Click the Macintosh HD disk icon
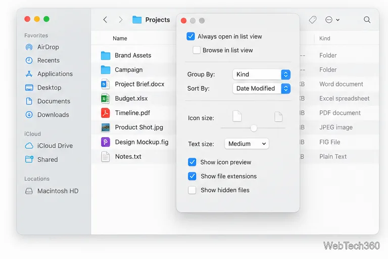Viewport: 388px width, 259px height. pos(29,191)
